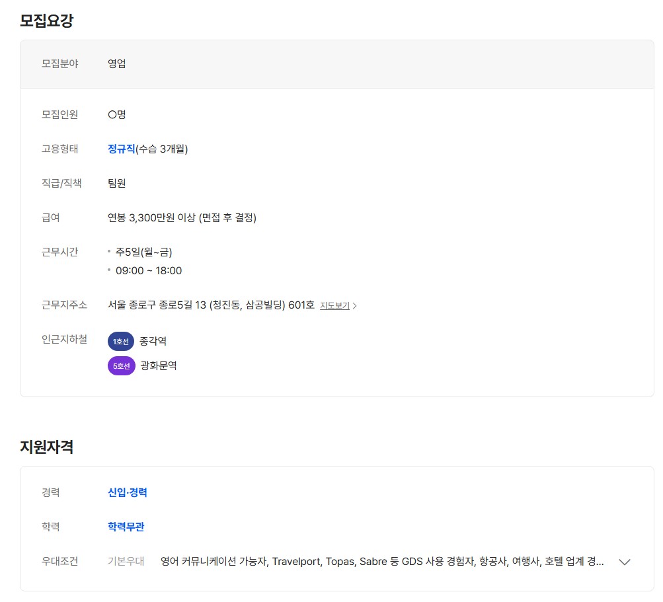Click the workplace address text in 종로구
663x602 pixels.
(211, 305)
